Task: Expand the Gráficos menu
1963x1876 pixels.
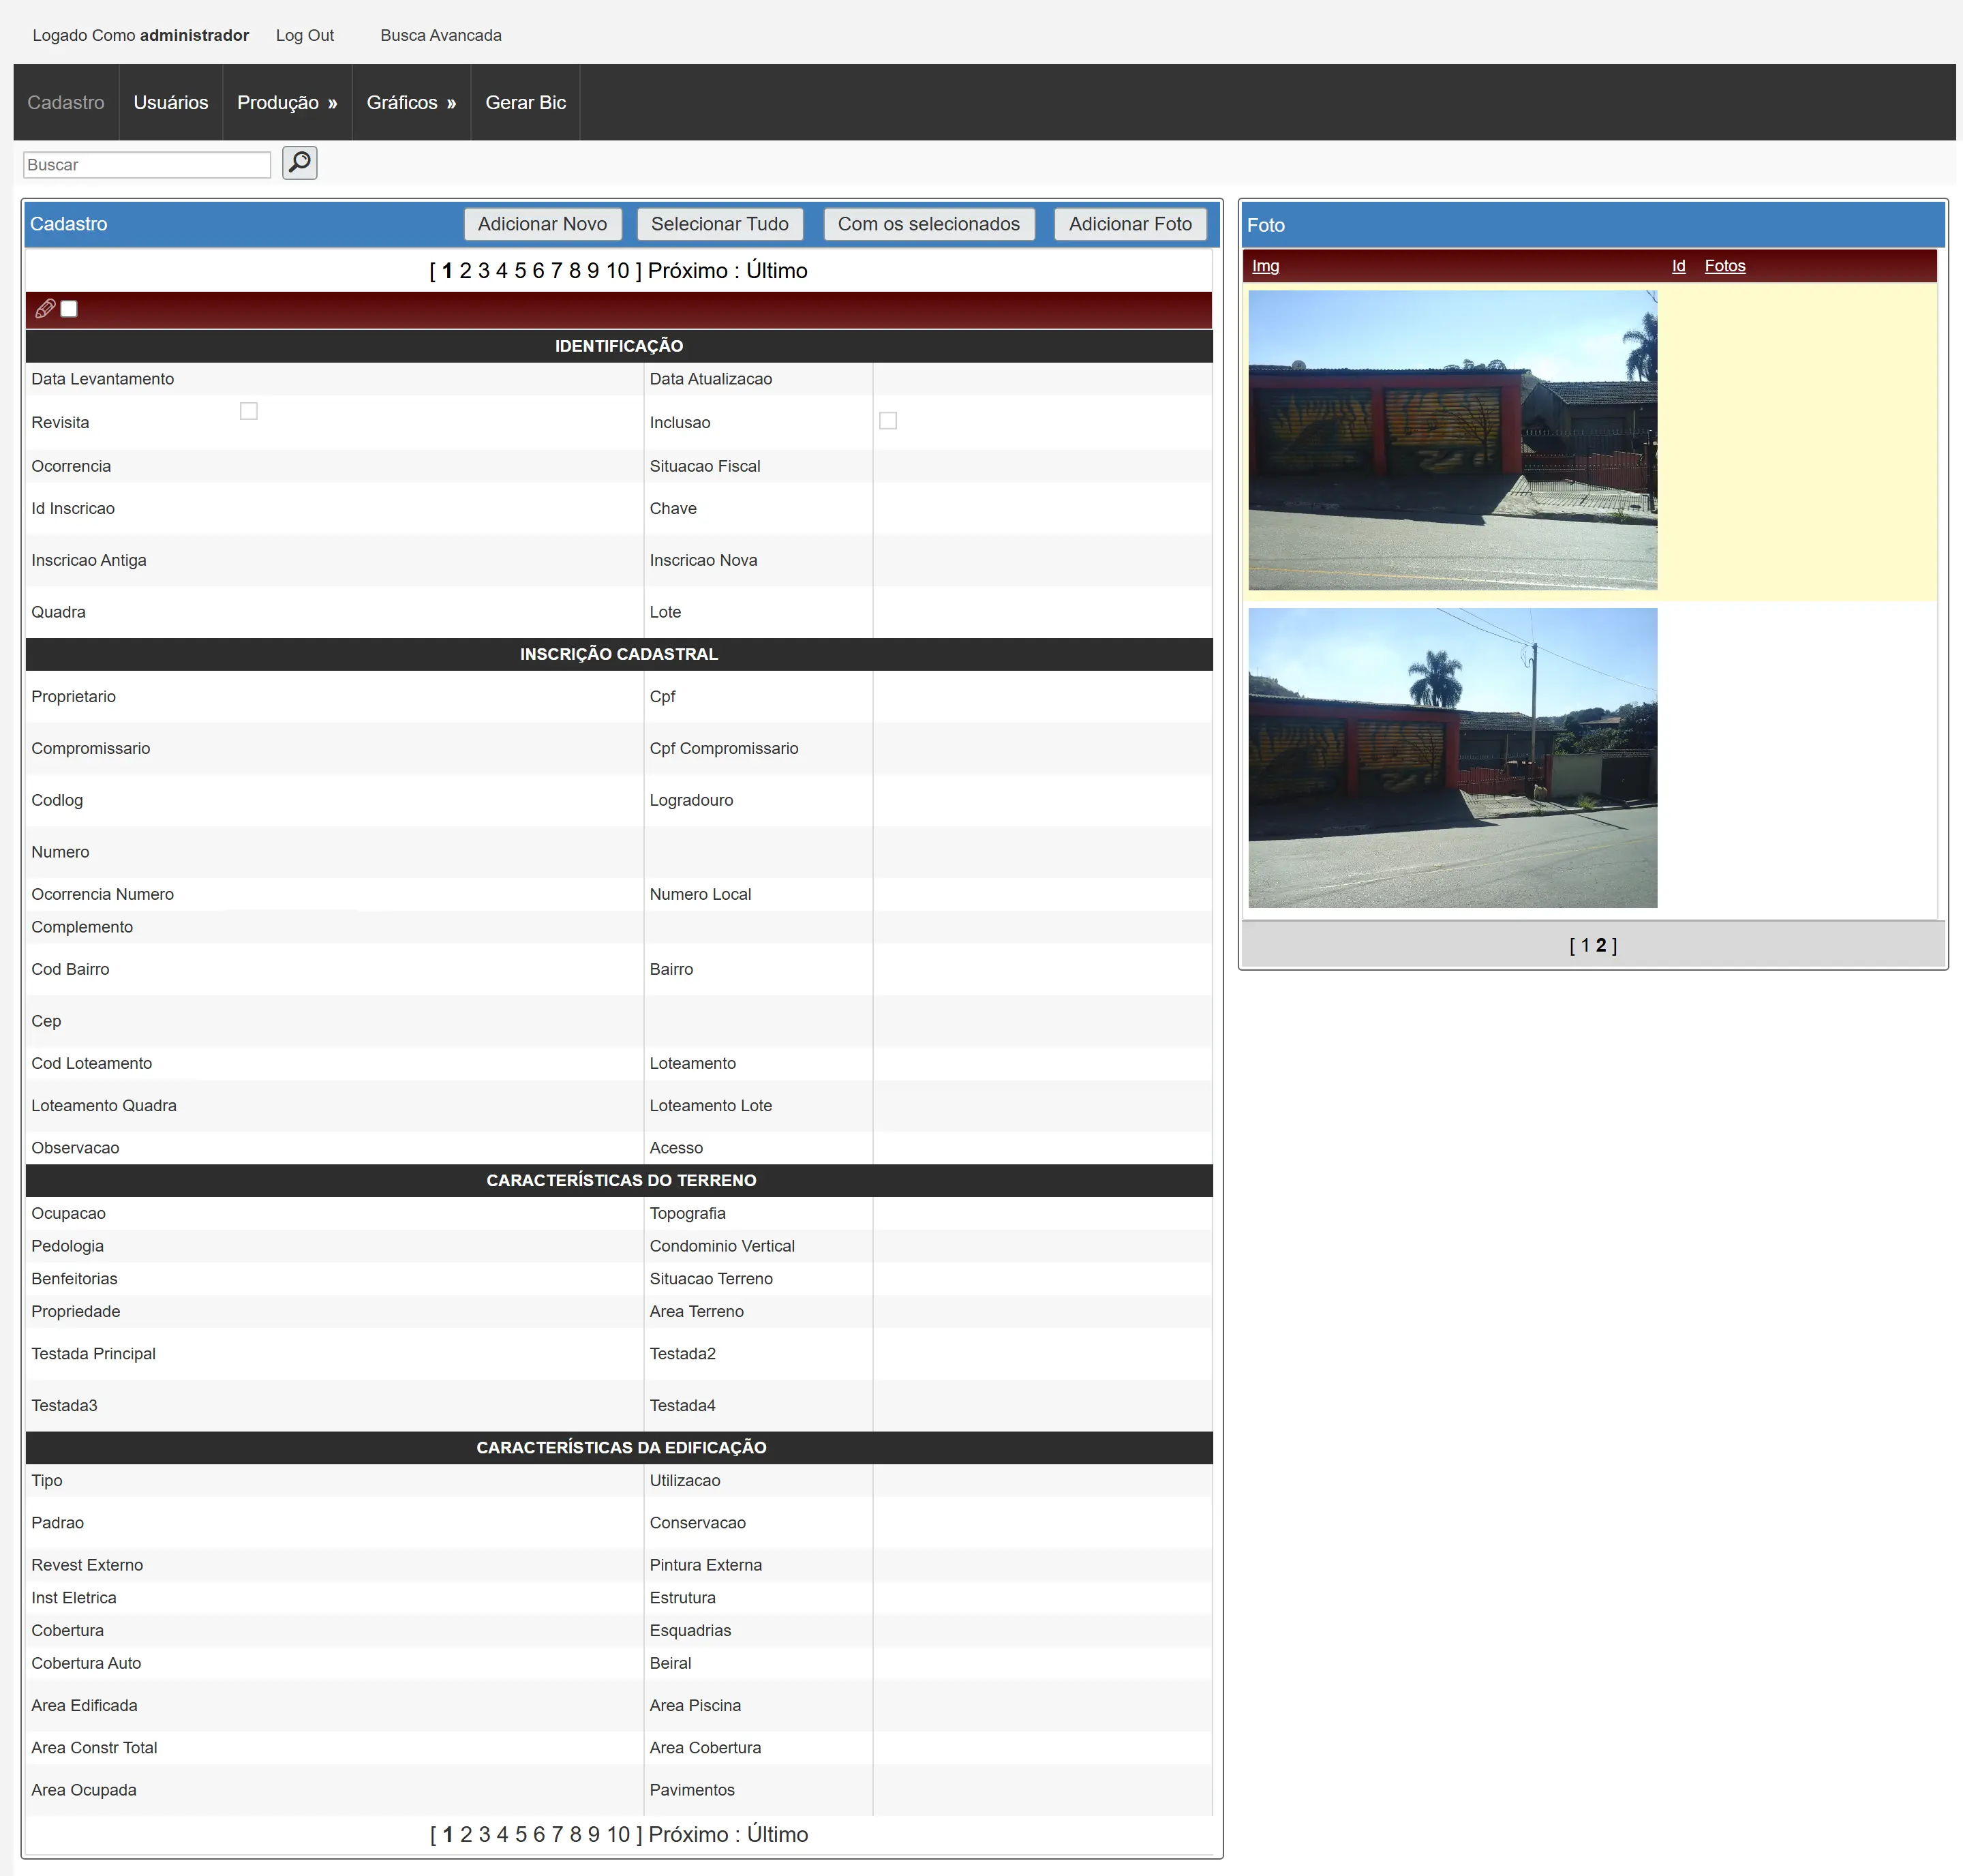Action: [410, 103]
